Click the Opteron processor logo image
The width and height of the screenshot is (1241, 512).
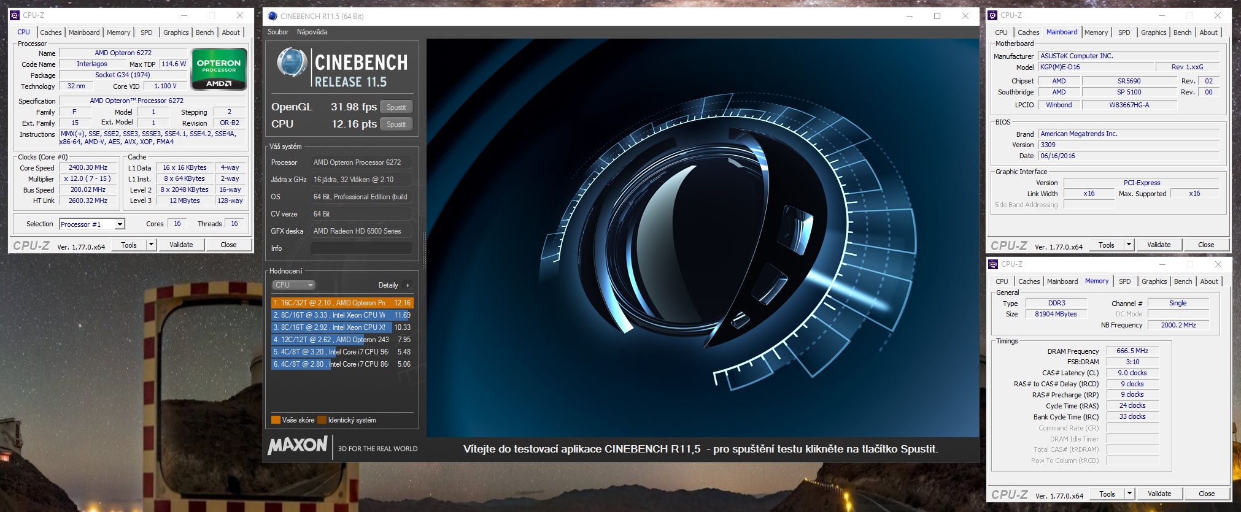[219, 69]
